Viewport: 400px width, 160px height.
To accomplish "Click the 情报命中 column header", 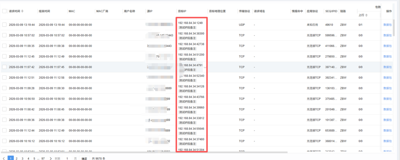I will [x=297, y=11].
